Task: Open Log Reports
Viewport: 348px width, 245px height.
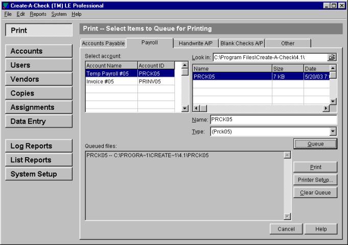Action: tap(39, 145)
